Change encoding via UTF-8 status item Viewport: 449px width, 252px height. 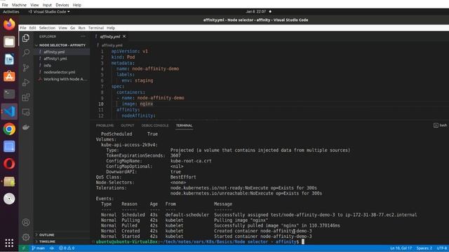[442, 248]
